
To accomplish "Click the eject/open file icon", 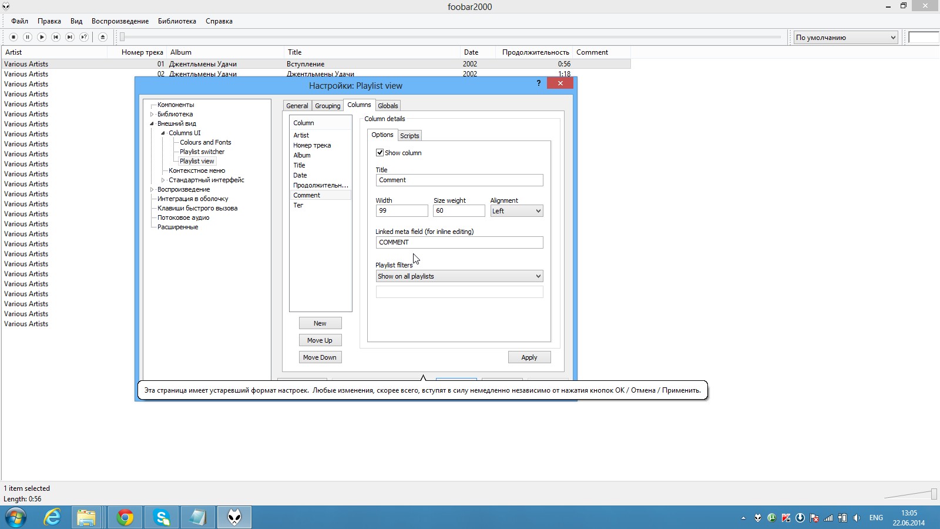I will [103, 37].
